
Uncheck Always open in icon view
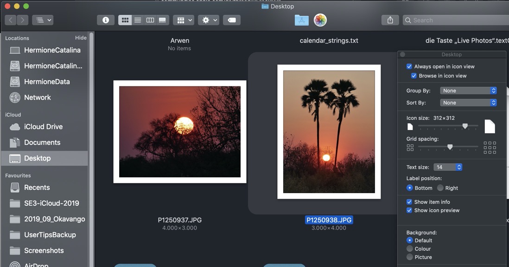tap(409, 66)
